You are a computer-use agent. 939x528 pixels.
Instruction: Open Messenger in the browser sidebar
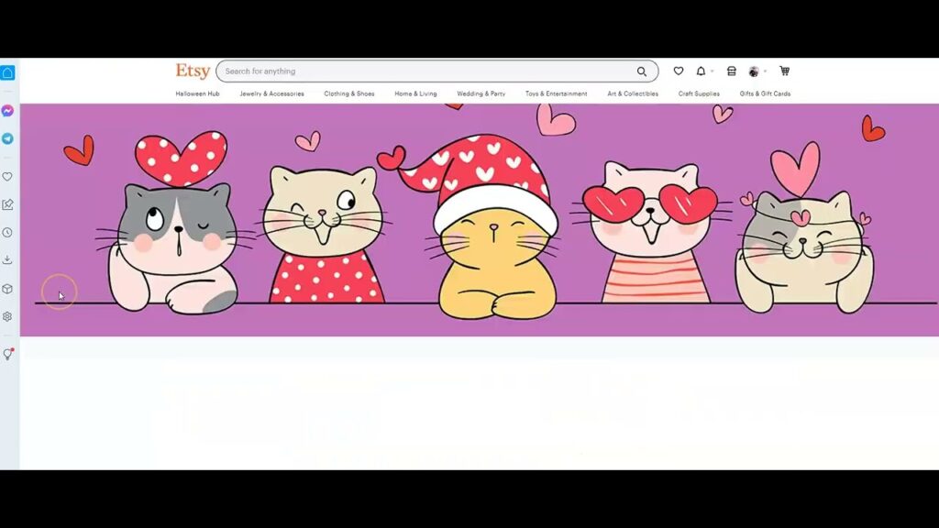pyautogui.click(x=7, y=111)
